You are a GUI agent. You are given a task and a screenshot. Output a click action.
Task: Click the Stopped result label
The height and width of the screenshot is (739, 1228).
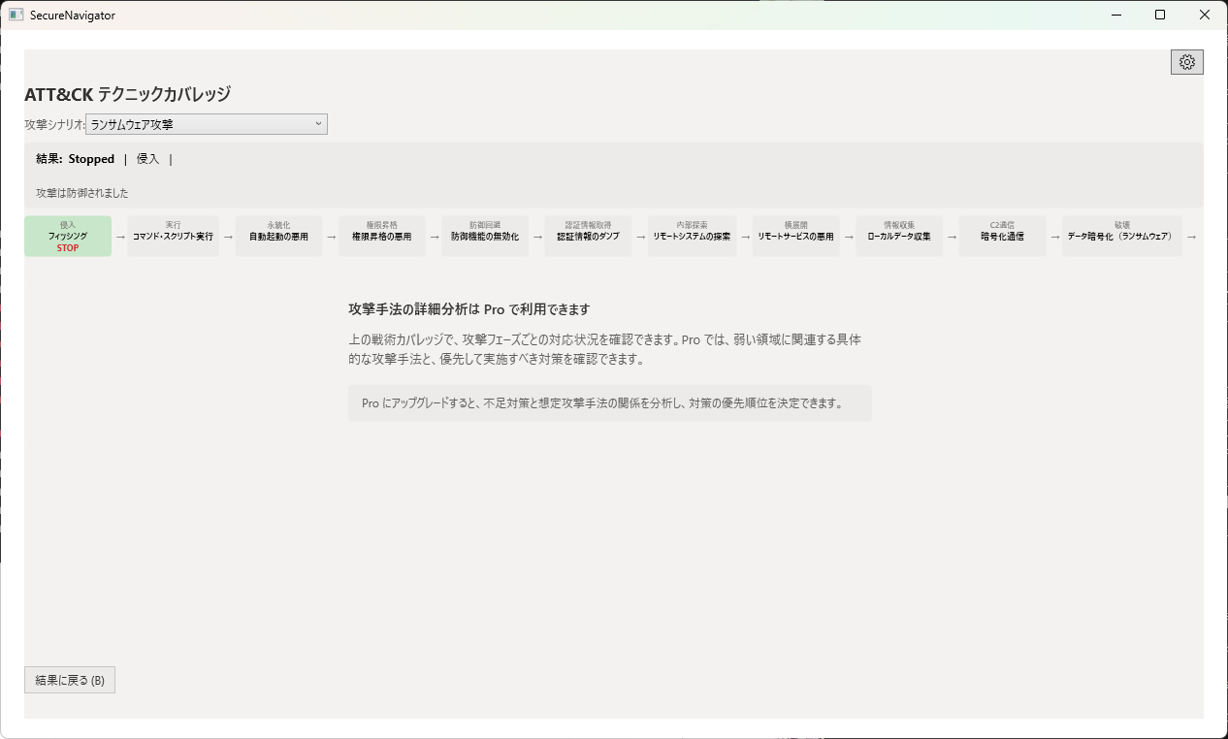click(x=91, y=158)
